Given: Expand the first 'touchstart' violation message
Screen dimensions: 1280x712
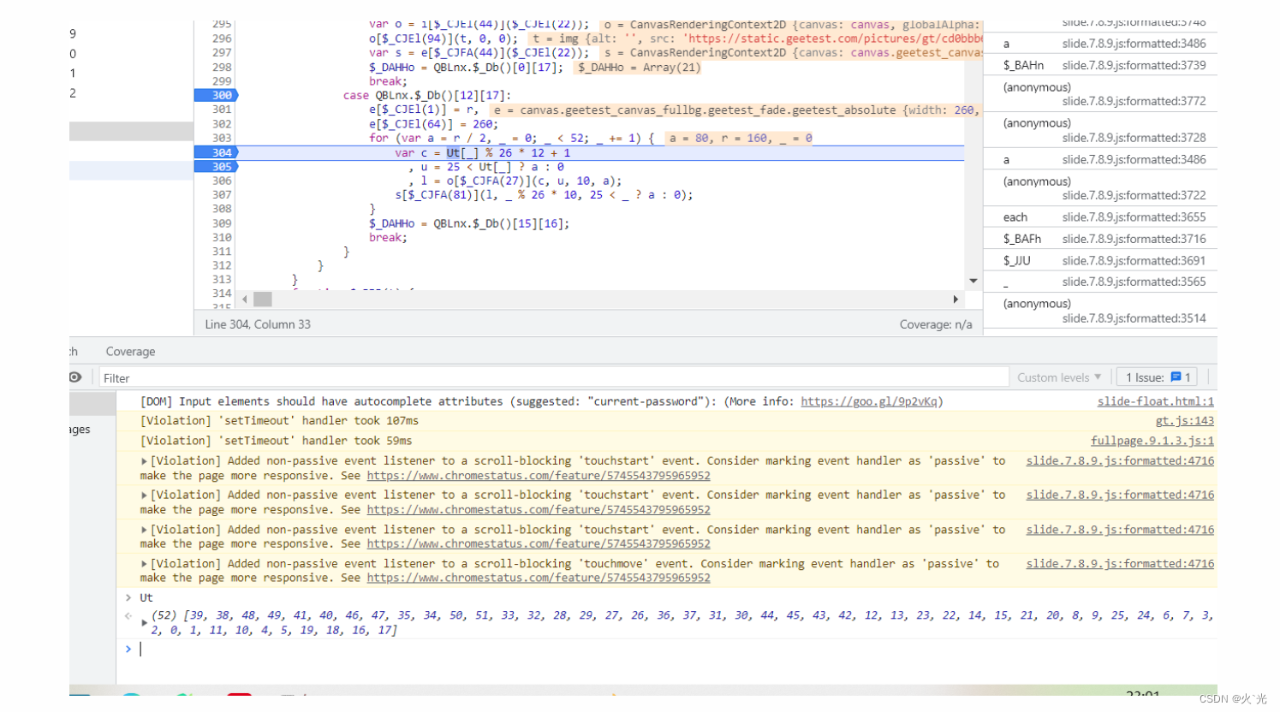Looking at the screenshot, I should pos(145,460).
